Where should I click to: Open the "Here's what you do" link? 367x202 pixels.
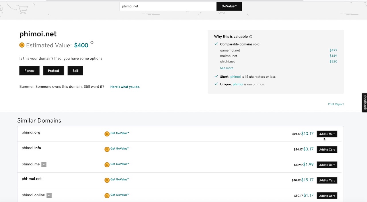[125, 87]
